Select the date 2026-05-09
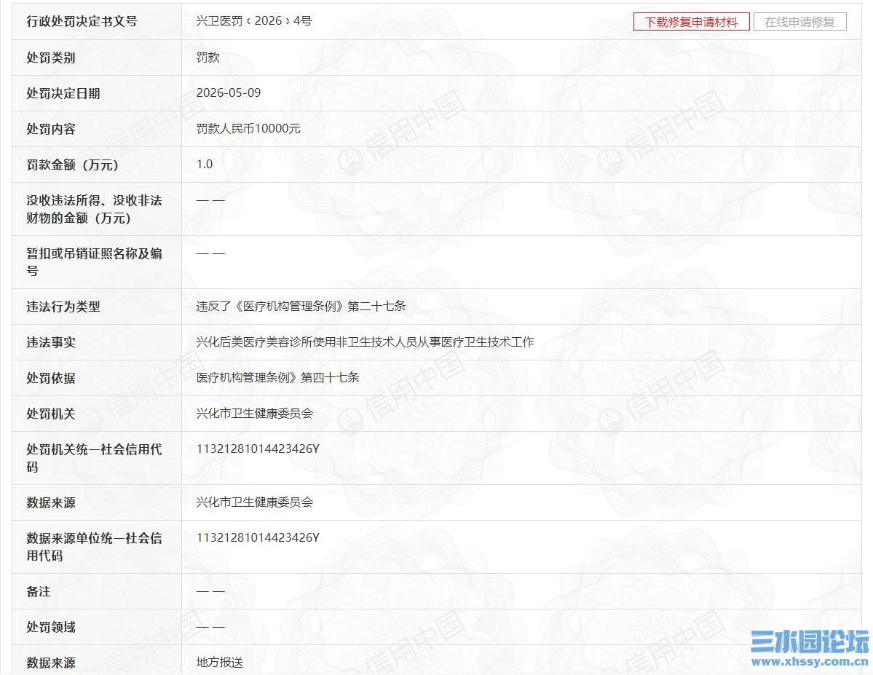Viewport: 873px width, 675px height. 229,92
